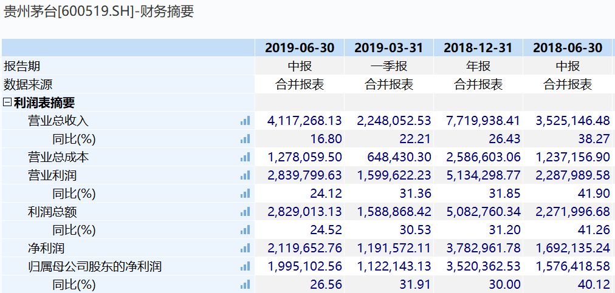This screenshot has width=615, height=293.
Task: Select total profit value 2,829,013.13
Action: [x=304, y=212]
